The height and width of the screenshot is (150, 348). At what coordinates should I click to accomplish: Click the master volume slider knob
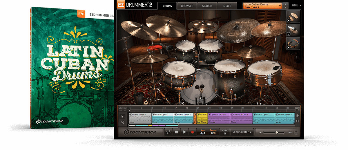coord(276,132)
